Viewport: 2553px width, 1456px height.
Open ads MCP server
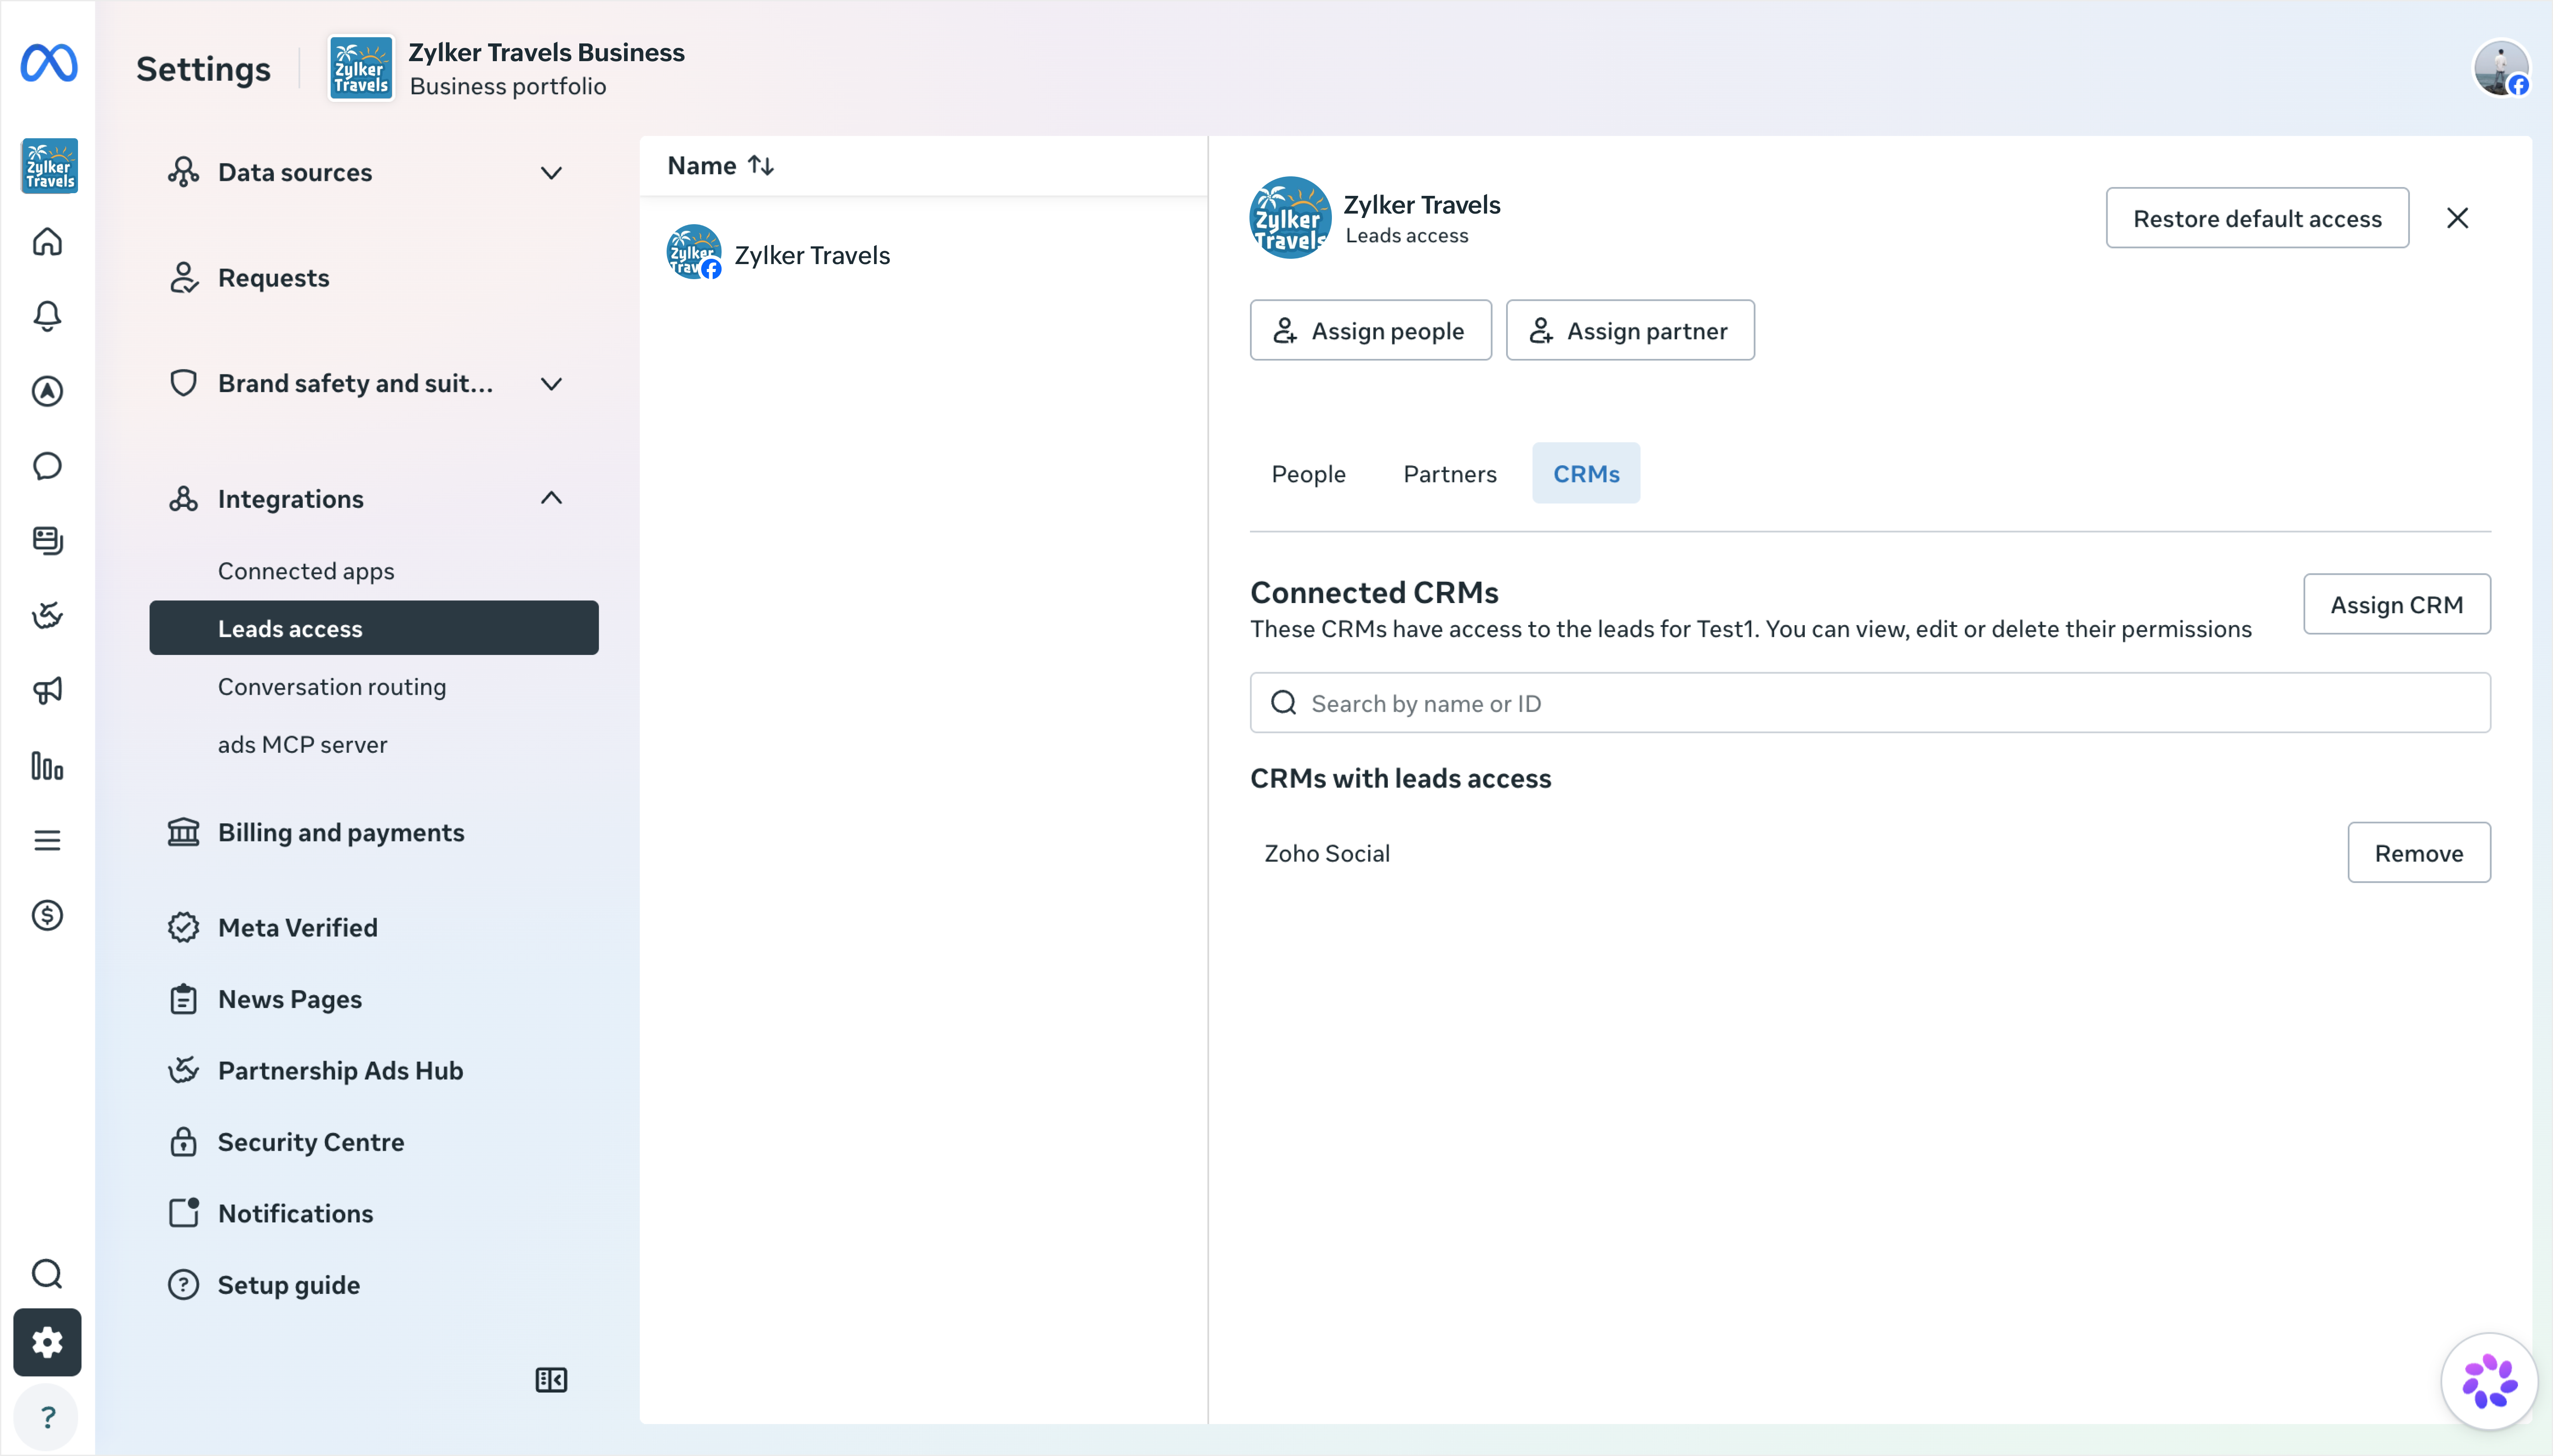click(x=303, y=745)
